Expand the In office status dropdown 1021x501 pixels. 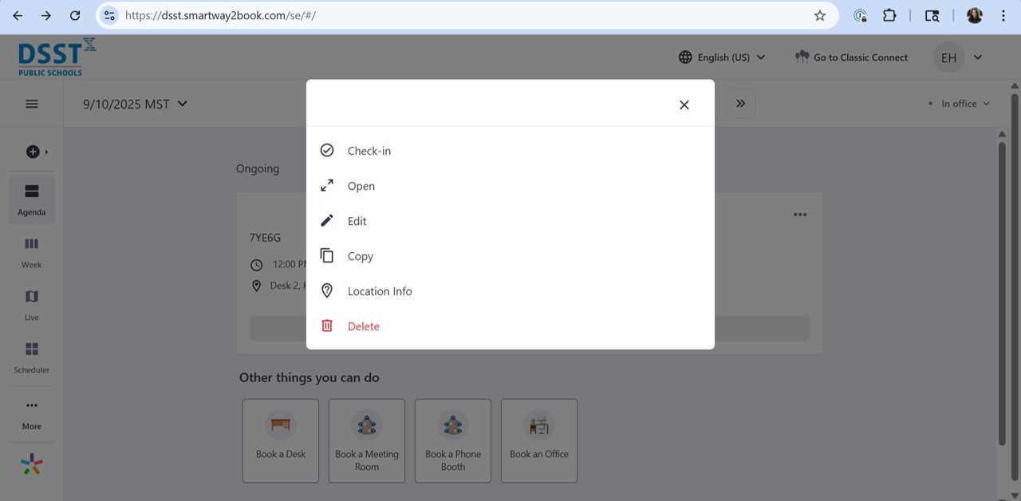coord(960,104)
